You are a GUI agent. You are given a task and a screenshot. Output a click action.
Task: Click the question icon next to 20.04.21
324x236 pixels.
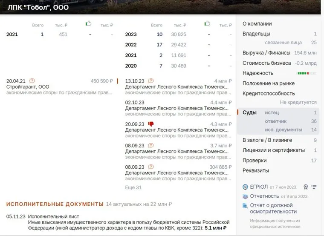32,81
